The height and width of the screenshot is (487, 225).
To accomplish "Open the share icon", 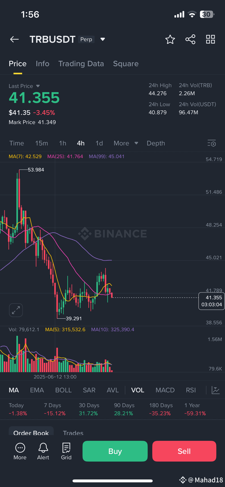I will click(x=190, y=39).
